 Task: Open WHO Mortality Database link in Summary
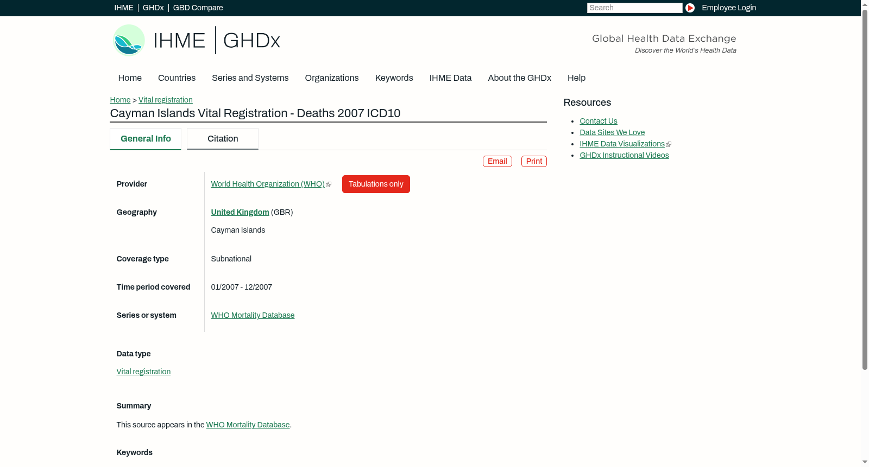click(x=248, y=425)
